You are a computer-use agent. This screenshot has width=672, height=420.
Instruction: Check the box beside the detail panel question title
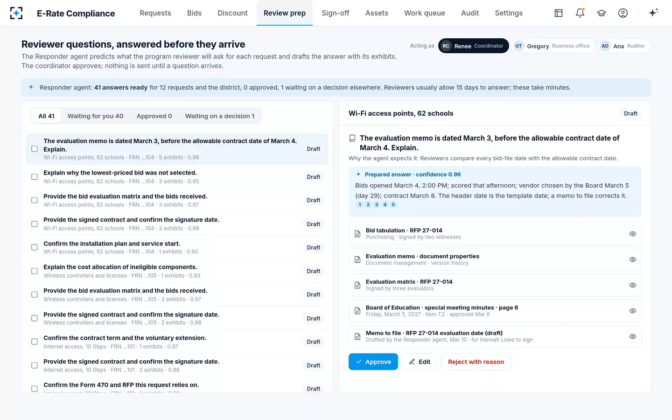click(x=352, y=138)
